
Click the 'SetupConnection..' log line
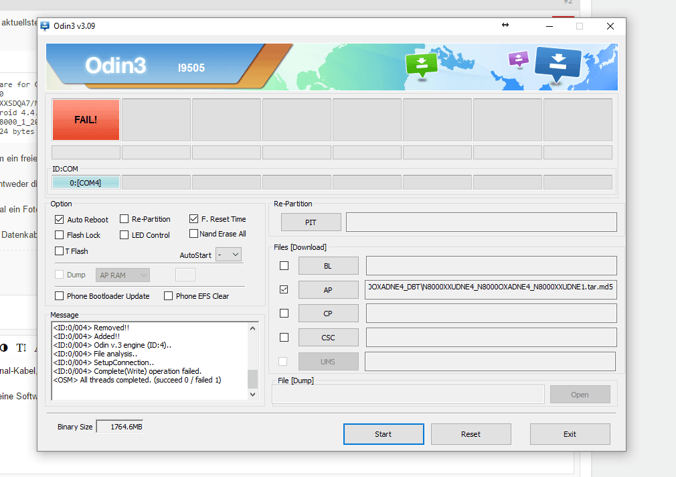tap(104, 362)
